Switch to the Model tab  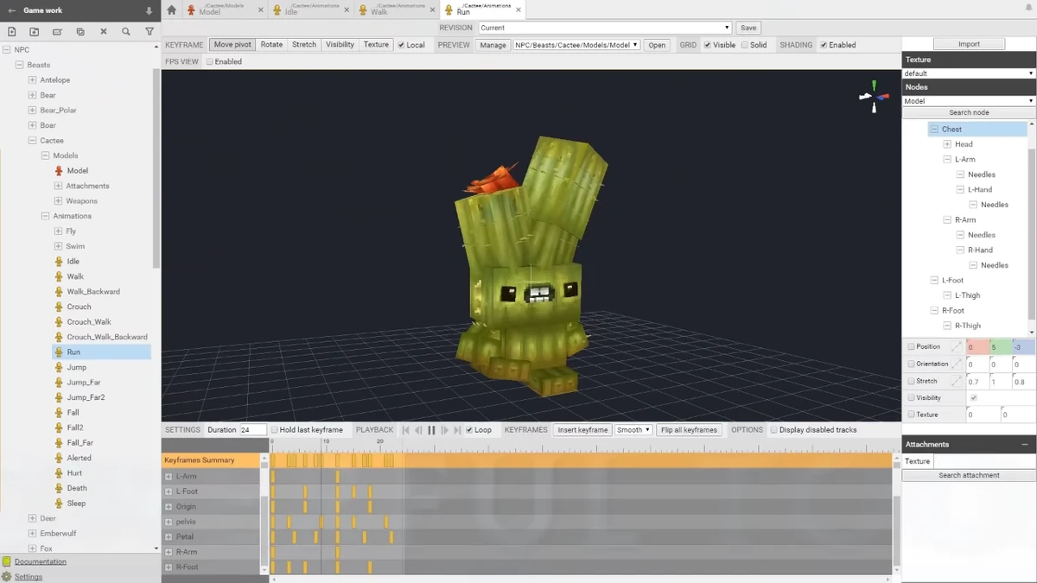210,11
